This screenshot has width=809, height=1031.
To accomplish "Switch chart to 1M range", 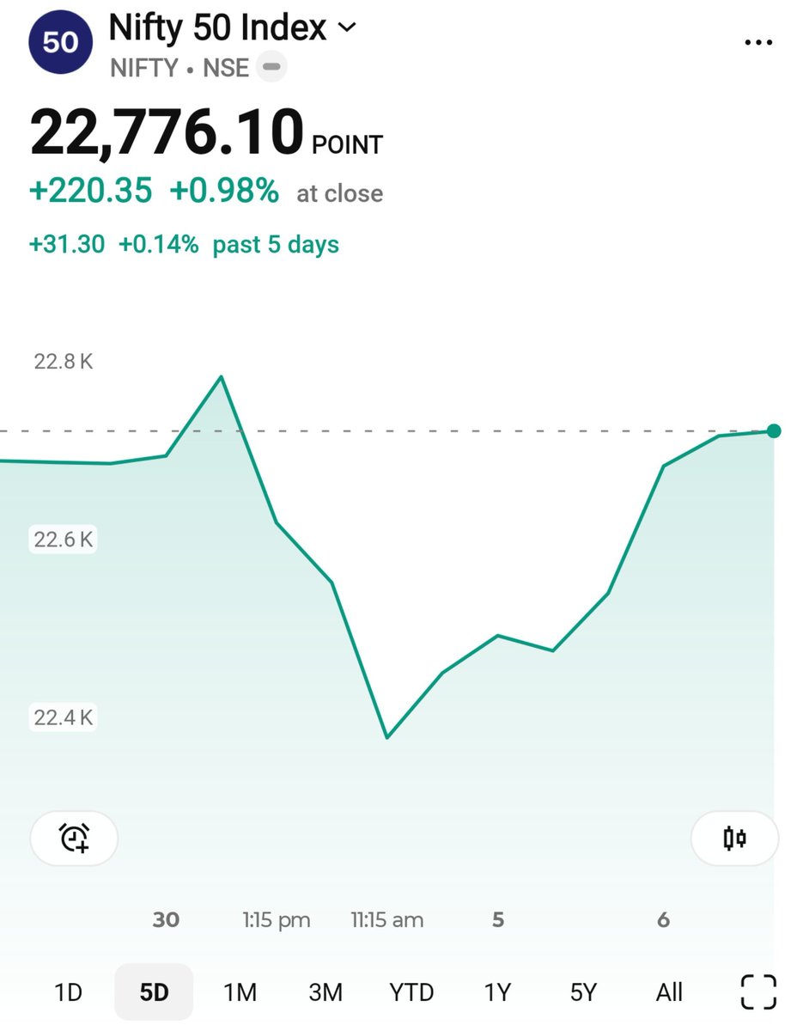I will click(x=240, y=992).
